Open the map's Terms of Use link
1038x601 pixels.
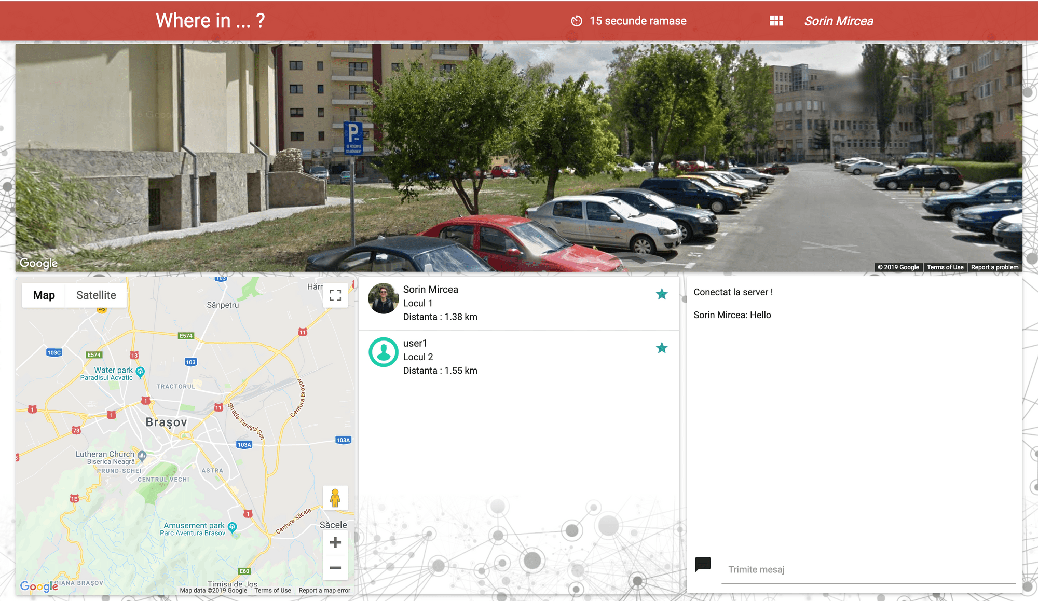(272, 590)
